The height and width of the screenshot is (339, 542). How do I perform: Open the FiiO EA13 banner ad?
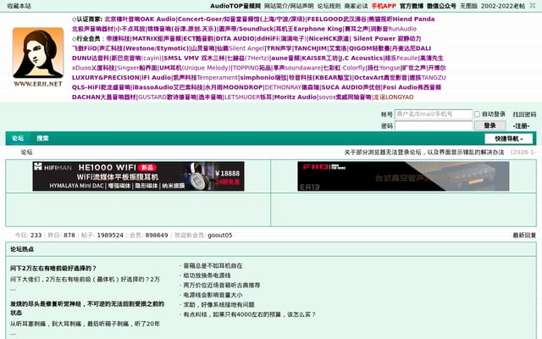pos(403,176)
